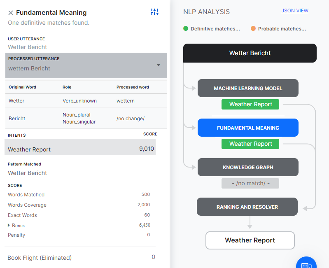
Task: Click the final Weather Report result box
Action: click(x=250, y=240)
